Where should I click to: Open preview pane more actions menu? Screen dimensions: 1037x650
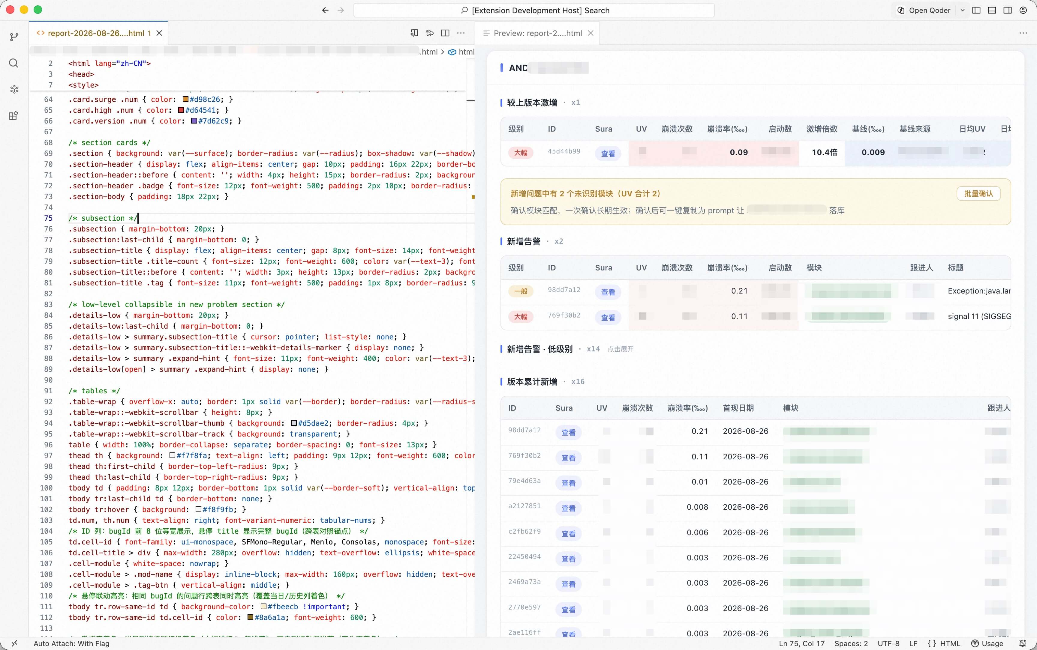[1023, 33]
